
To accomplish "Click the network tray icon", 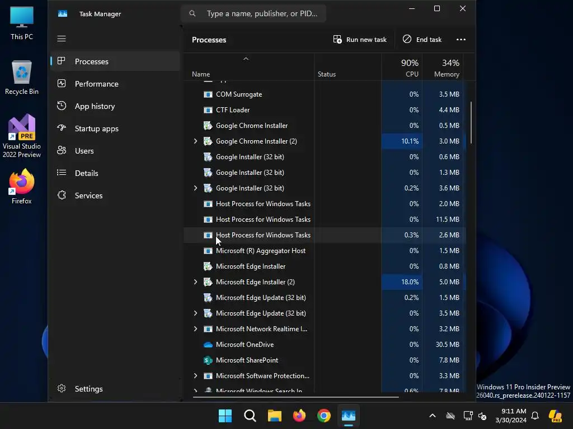I will tap(468, 416).
